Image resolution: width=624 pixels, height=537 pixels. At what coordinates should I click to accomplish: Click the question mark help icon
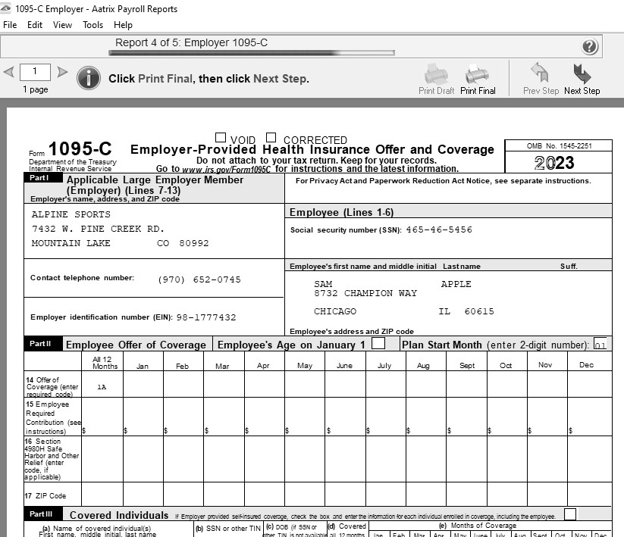point(589,46)
